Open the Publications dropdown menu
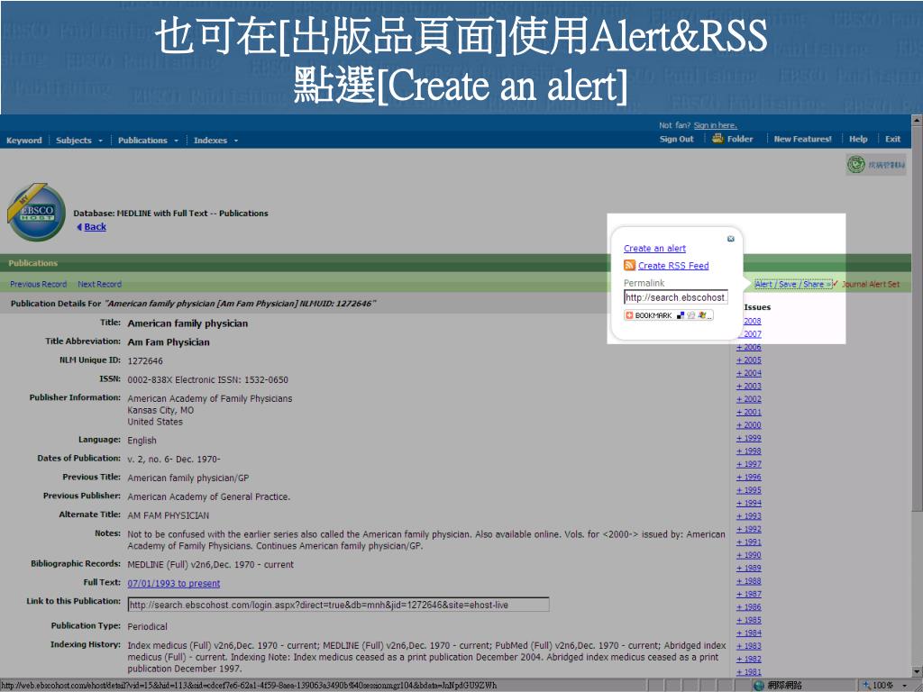Viewport: 923px width, 692px height. [148, 140]
